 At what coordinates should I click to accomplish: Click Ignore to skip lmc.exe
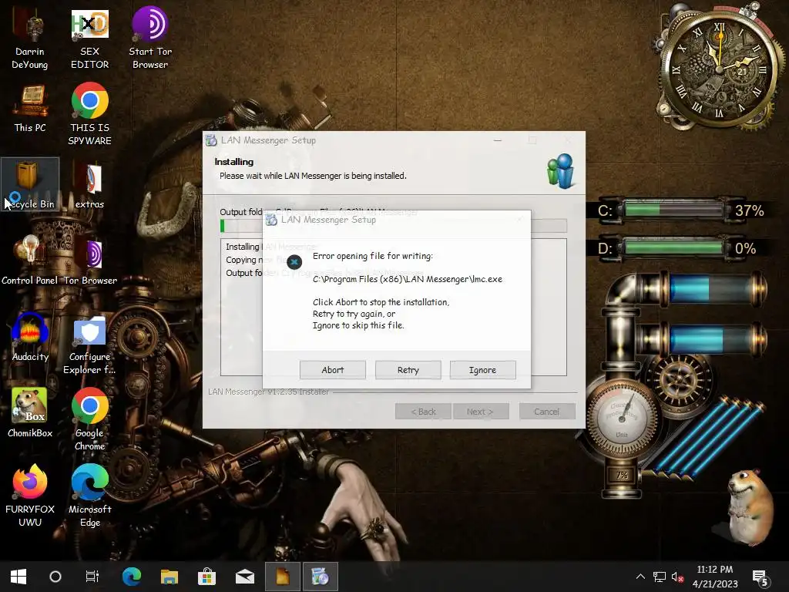tap(482, 370)
